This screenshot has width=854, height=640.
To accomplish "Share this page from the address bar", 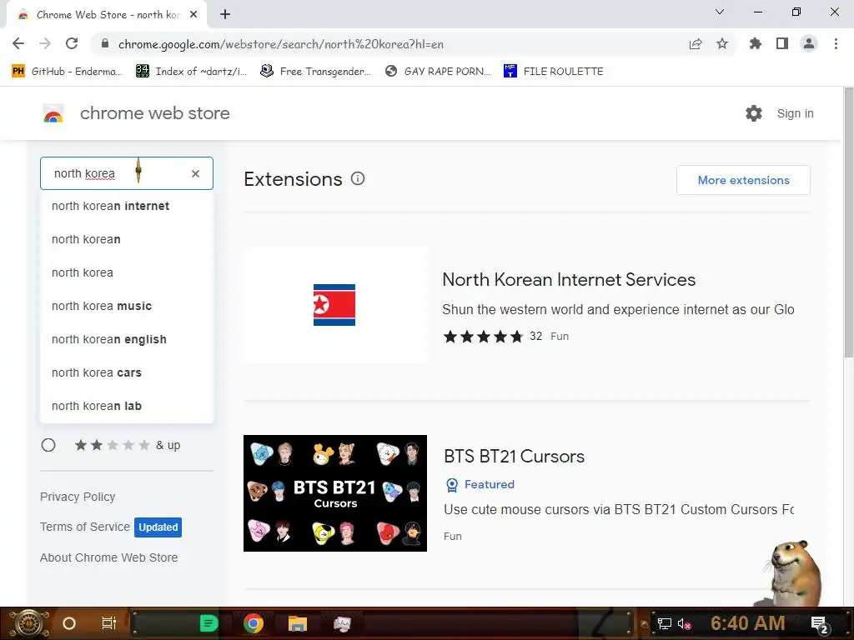I will coord(696,43).
